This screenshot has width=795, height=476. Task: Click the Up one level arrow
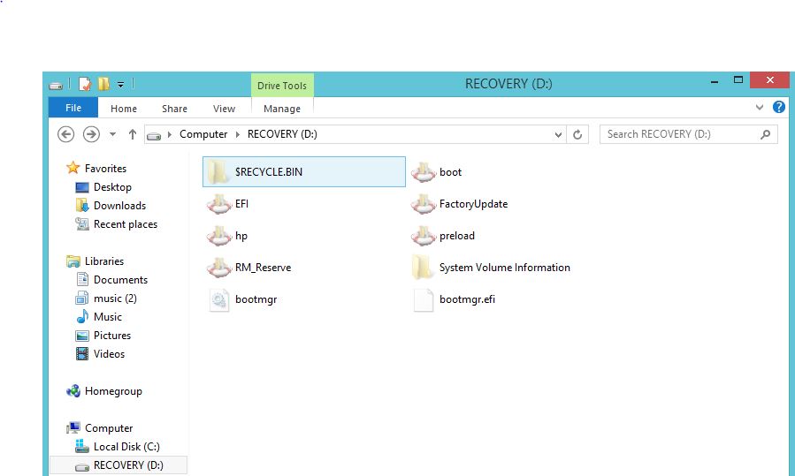point(133,134)
